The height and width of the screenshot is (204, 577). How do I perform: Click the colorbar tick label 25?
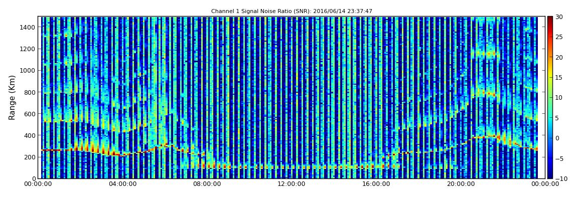tap(559, 37)
